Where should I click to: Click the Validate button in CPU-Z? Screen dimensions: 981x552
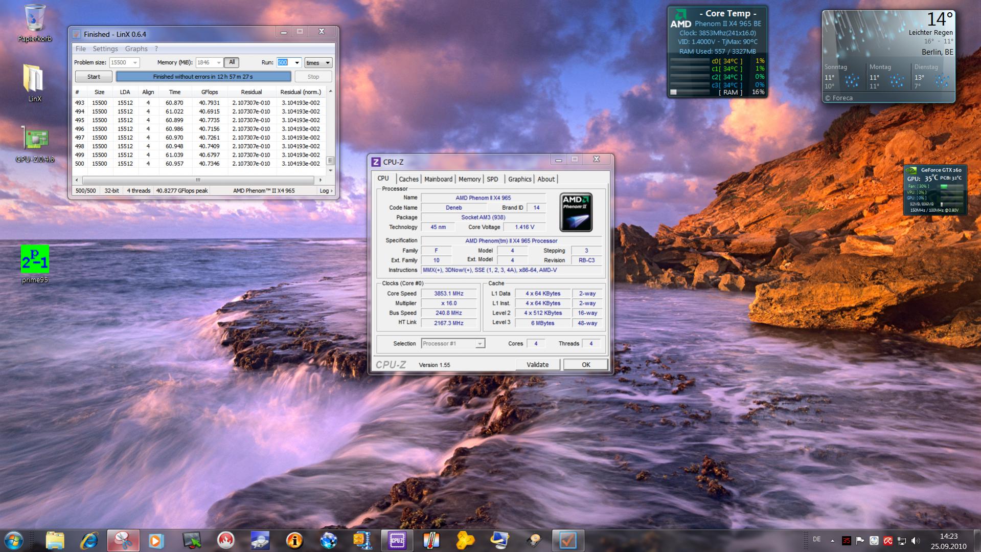[x=537, y=365]
